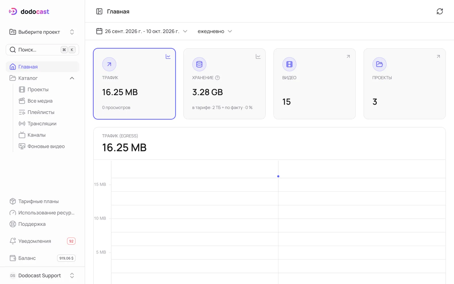Click the 0 просмотров text
The height and width of the screenshot is (284, 454).
click(x=116, y=108)
